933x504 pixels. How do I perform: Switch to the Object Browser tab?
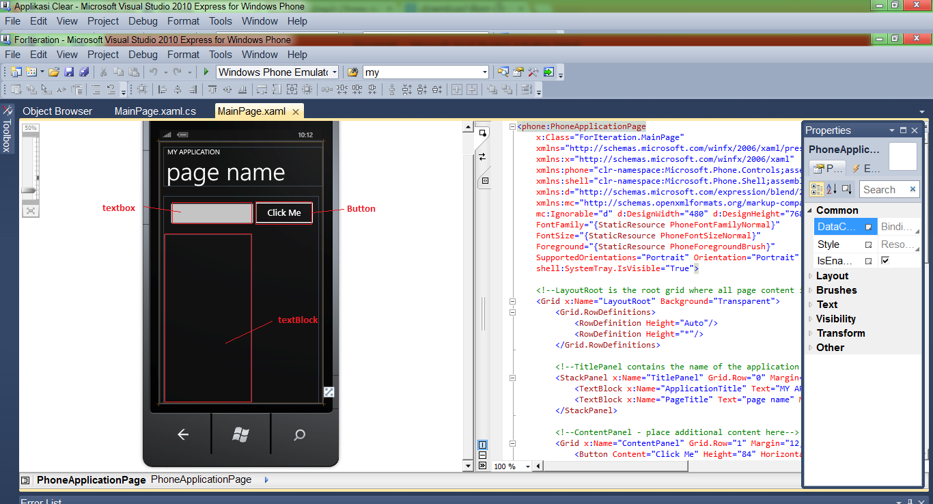click(x=57, y=111)
